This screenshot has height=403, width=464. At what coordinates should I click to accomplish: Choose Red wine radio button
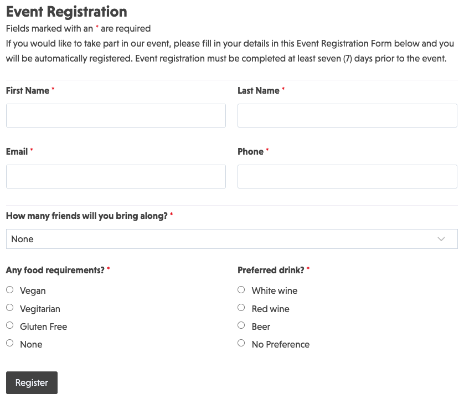tap(241, 308)
